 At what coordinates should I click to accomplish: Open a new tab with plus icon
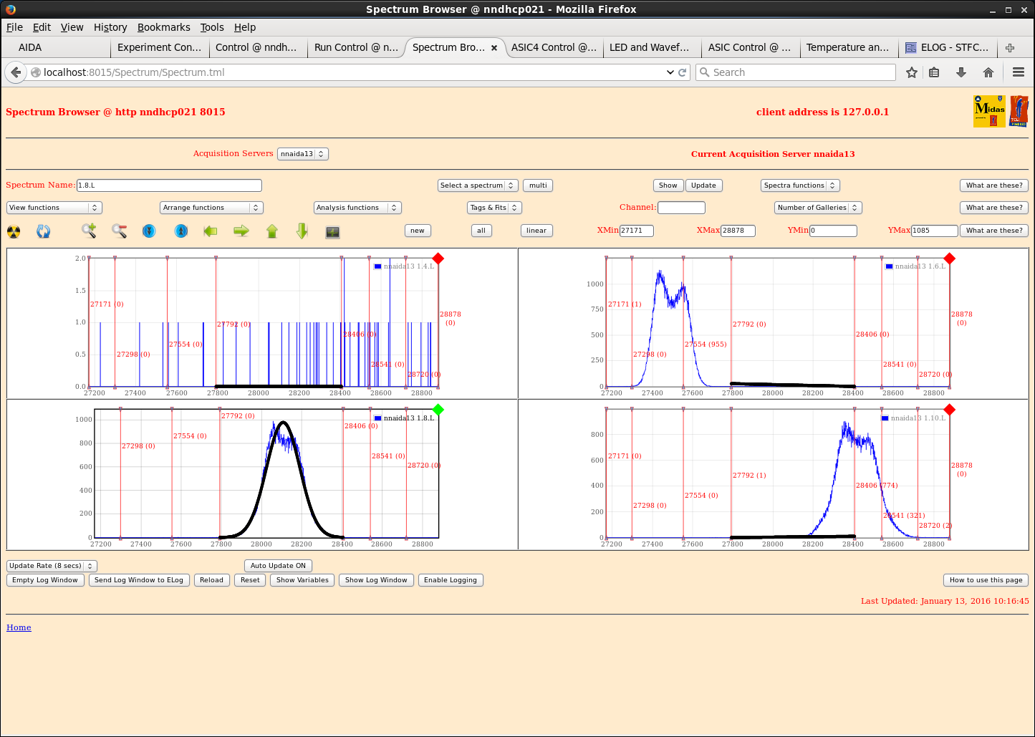click(x=1010, y=48)
